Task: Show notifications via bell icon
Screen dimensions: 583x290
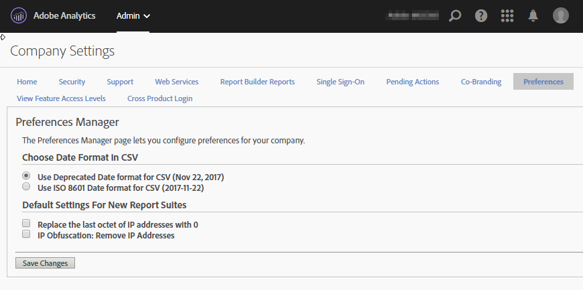Action: click(x=533, y=16)
